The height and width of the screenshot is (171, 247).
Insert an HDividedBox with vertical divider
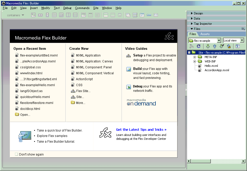click(x=68, y=15)
